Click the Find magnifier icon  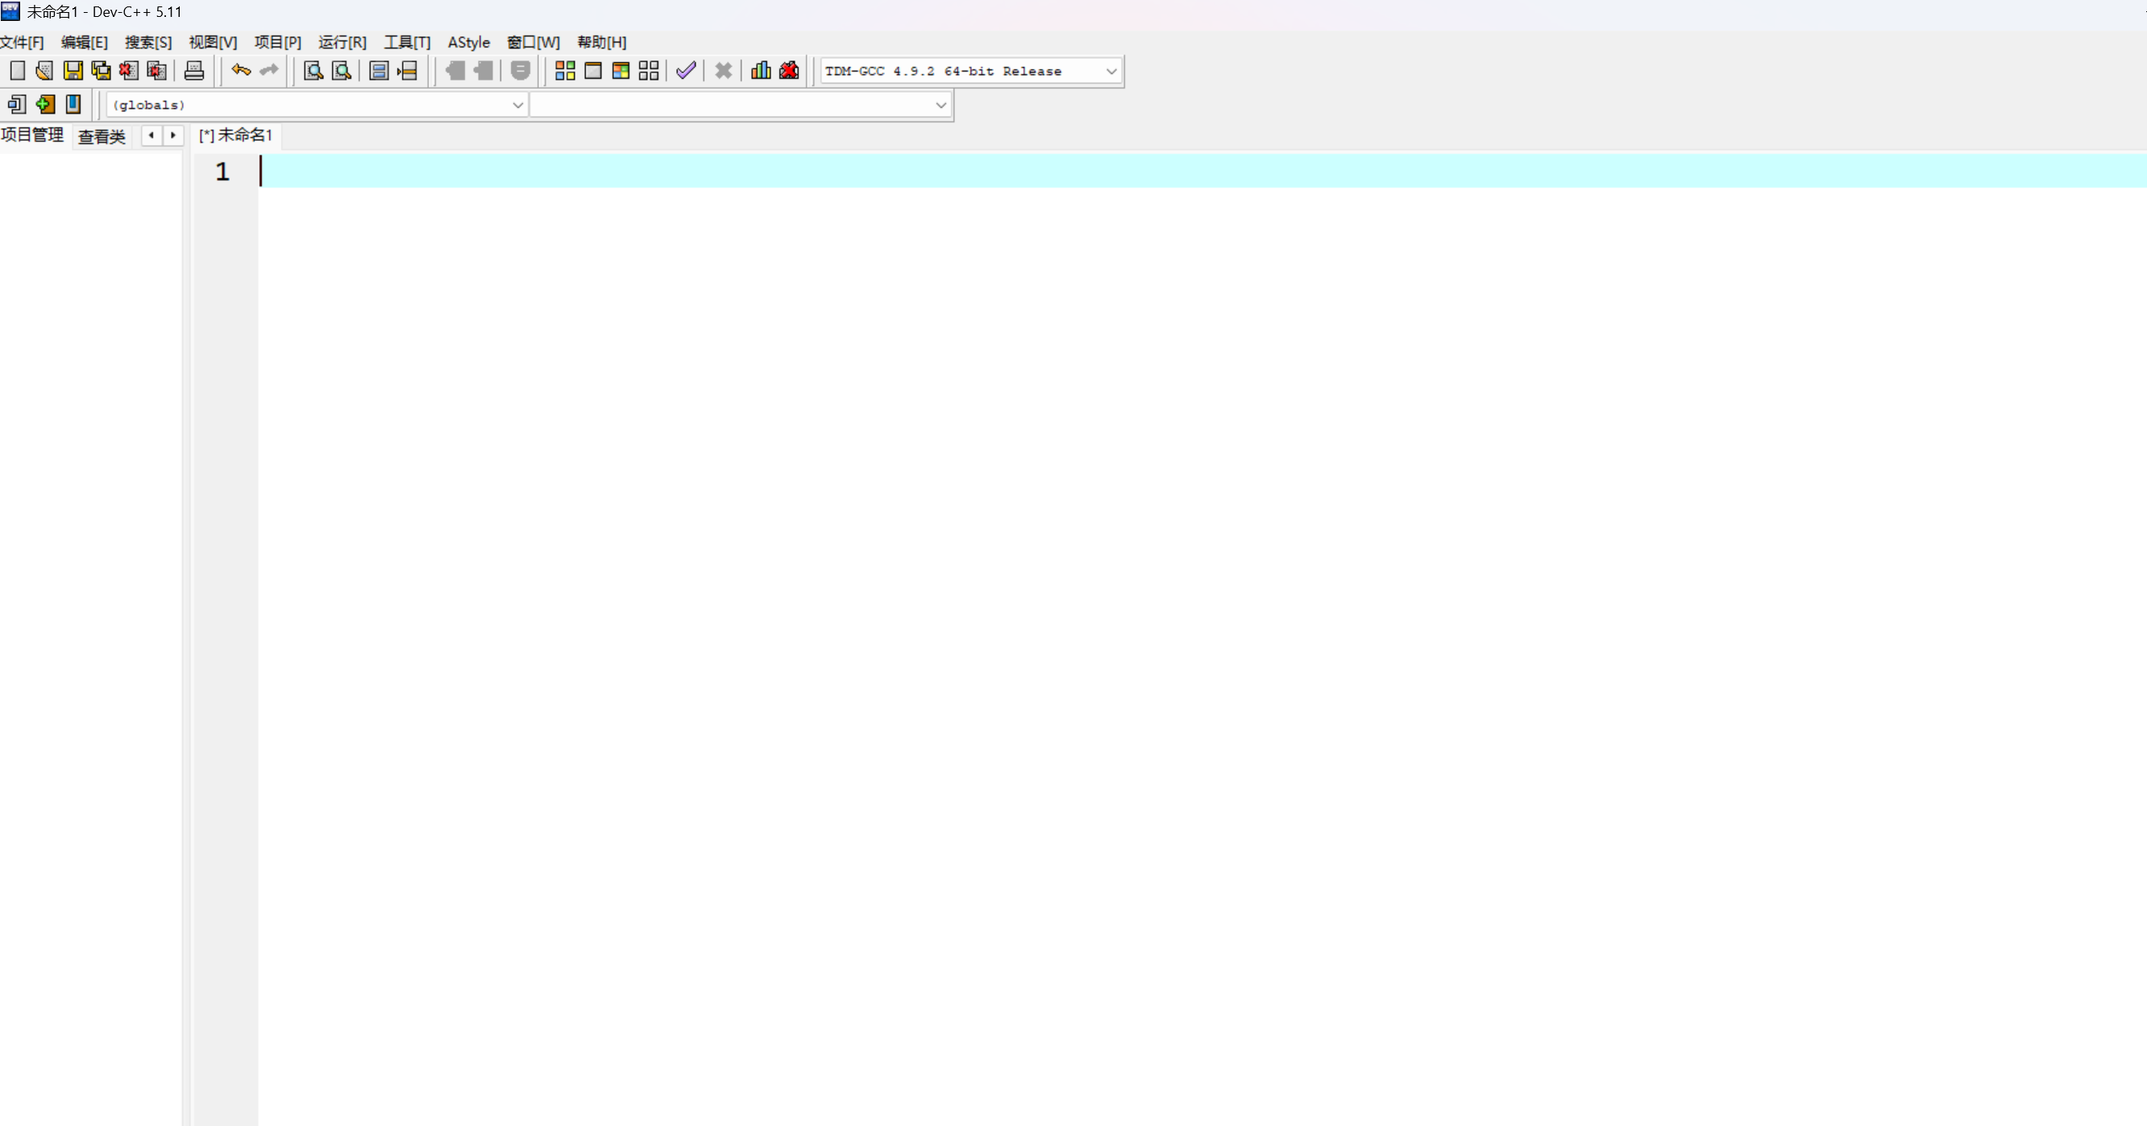pos(314,71)
